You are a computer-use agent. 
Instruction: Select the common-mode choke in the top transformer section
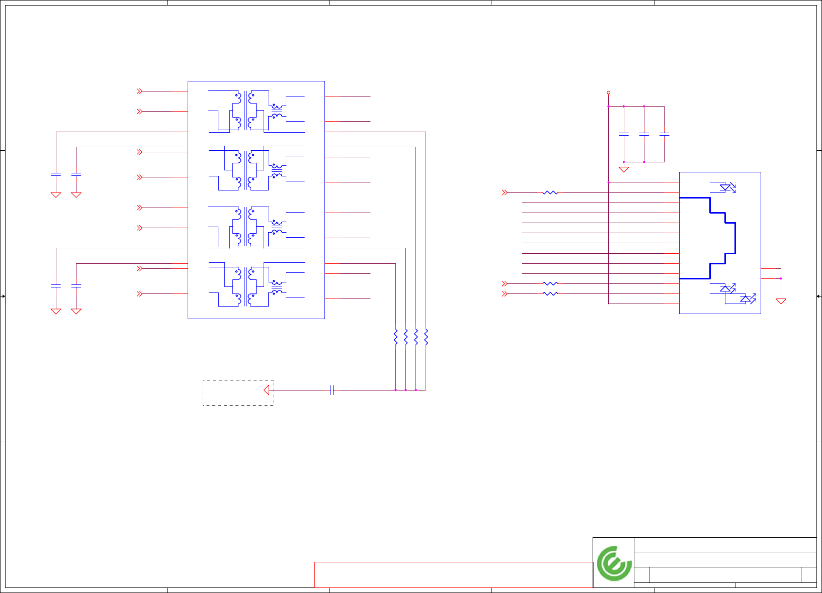[x=277, y=111]
